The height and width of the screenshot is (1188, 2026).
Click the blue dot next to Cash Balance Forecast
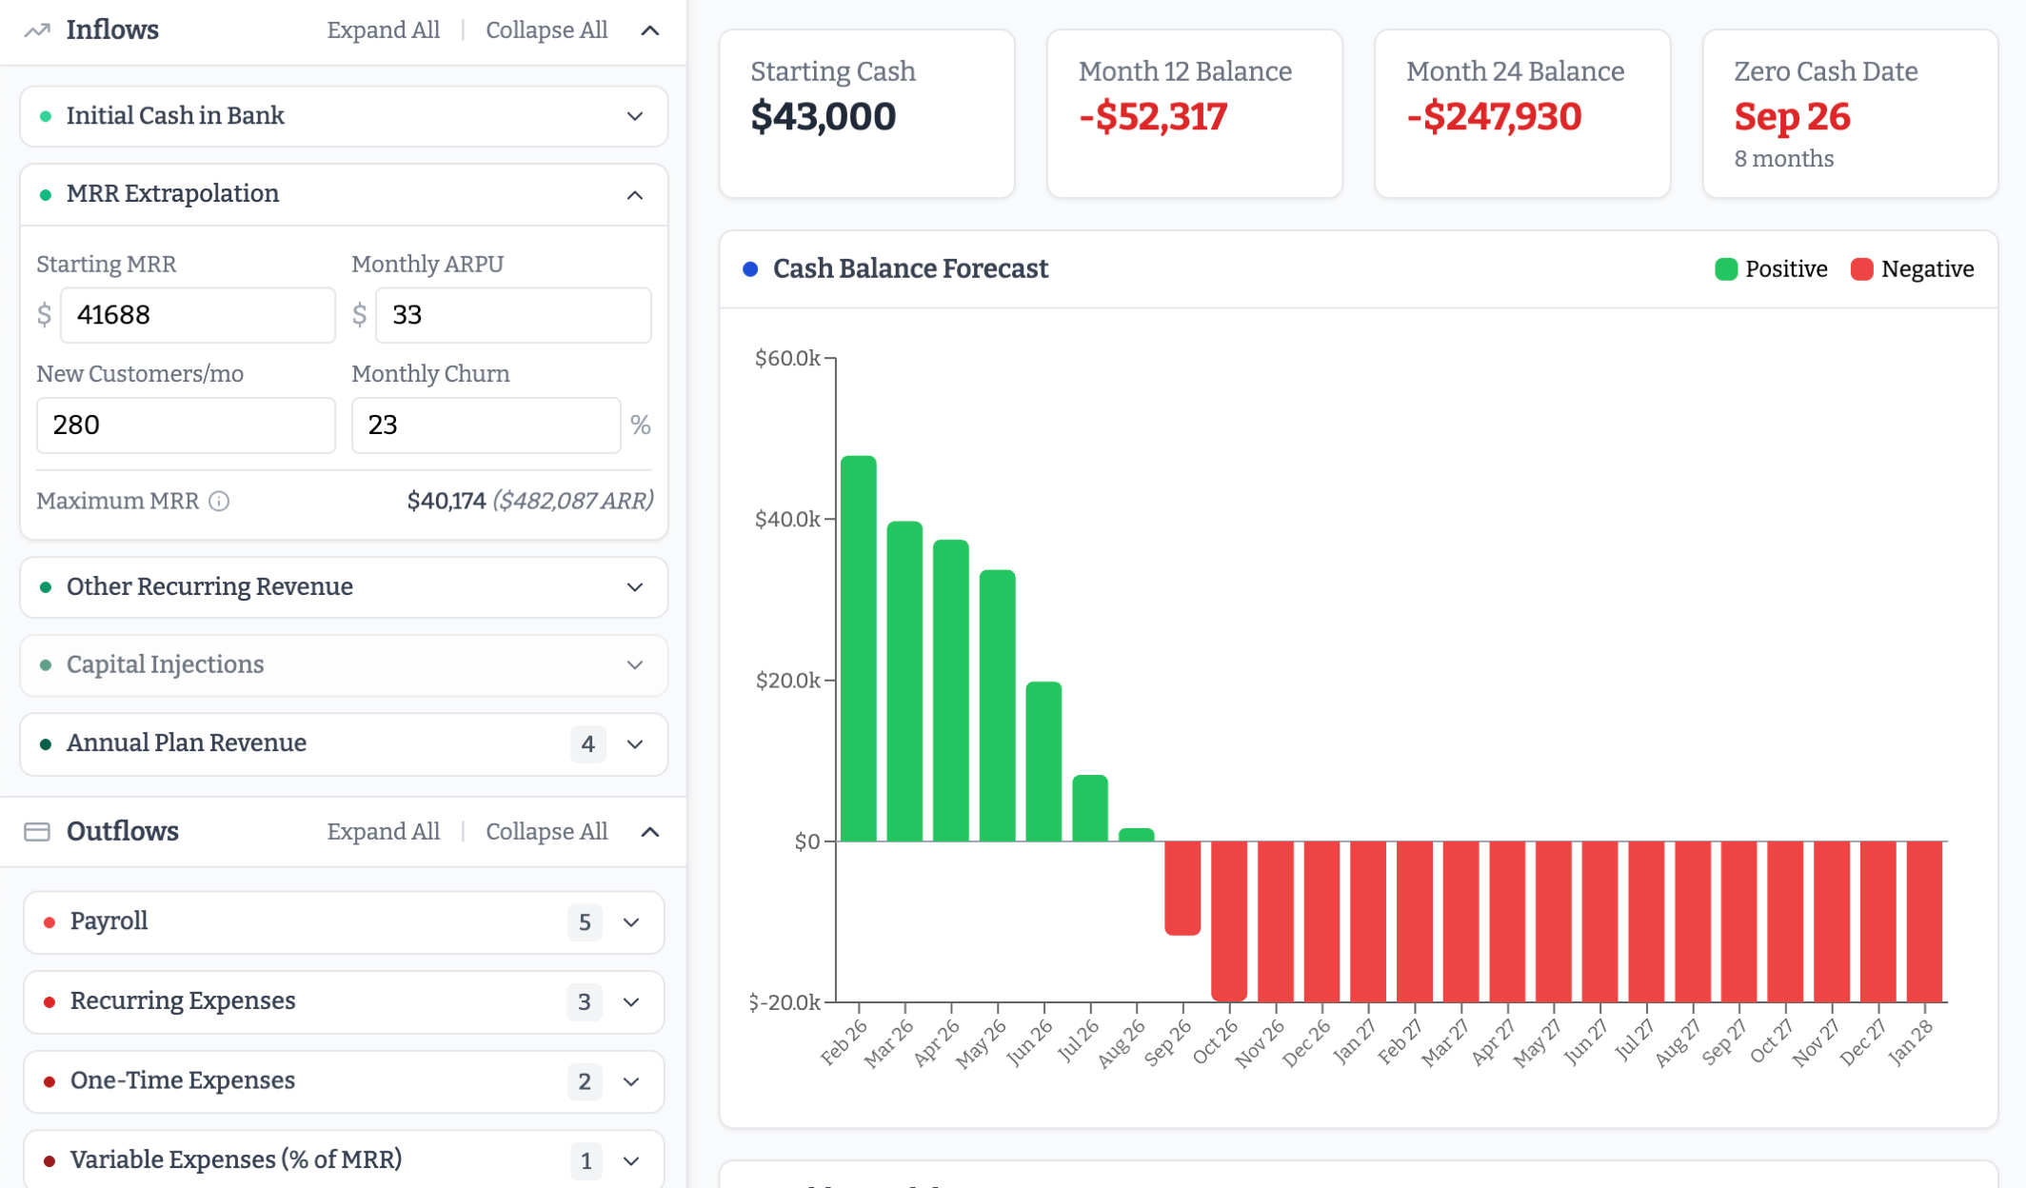coord(750,269)
